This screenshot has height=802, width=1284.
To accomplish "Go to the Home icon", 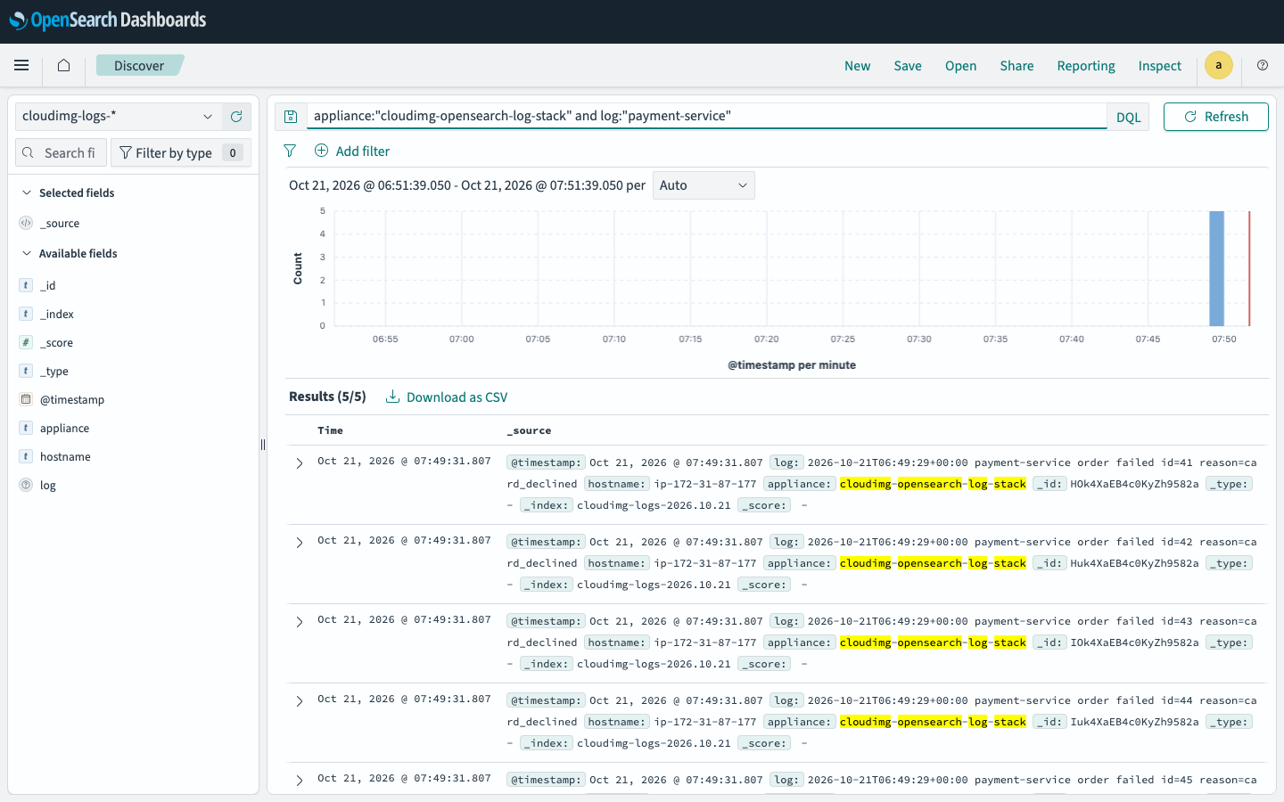I will tap(63, 65).
